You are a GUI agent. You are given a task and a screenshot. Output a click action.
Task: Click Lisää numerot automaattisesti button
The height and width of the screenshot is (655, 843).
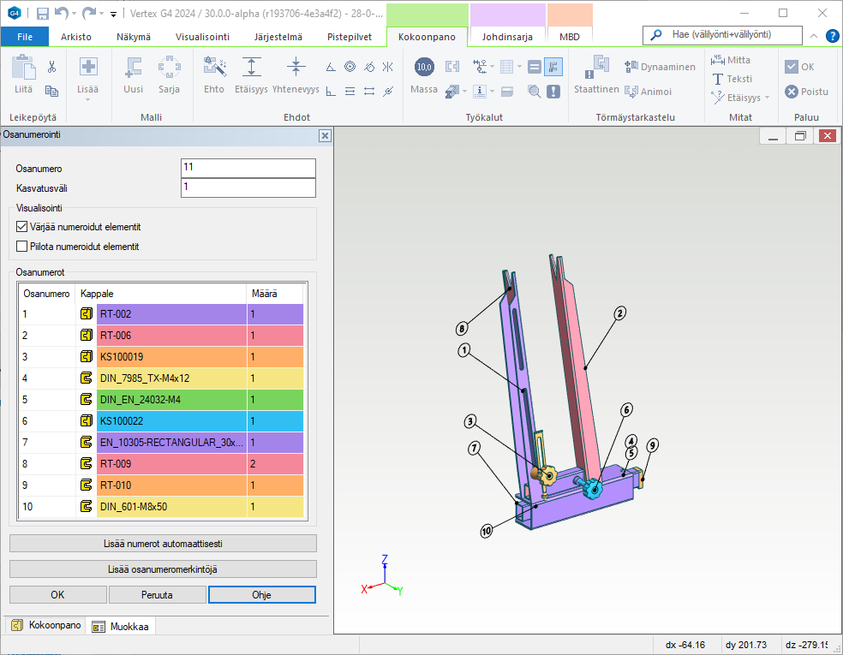coord(163,544)
